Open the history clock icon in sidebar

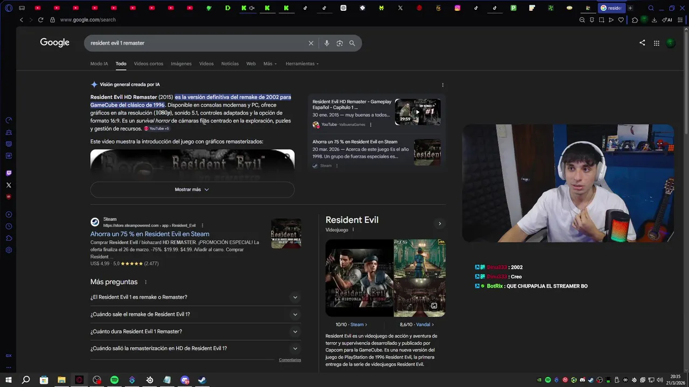(9, 226)
